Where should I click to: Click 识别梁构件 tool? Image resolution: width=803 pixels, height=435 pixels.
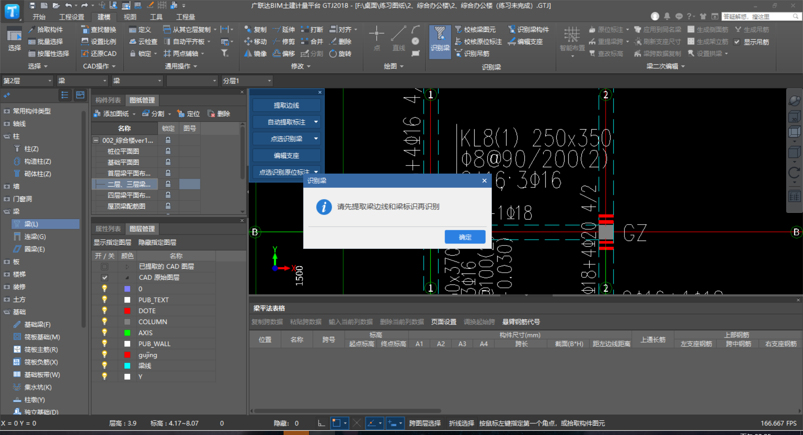(x=529, y=30)
